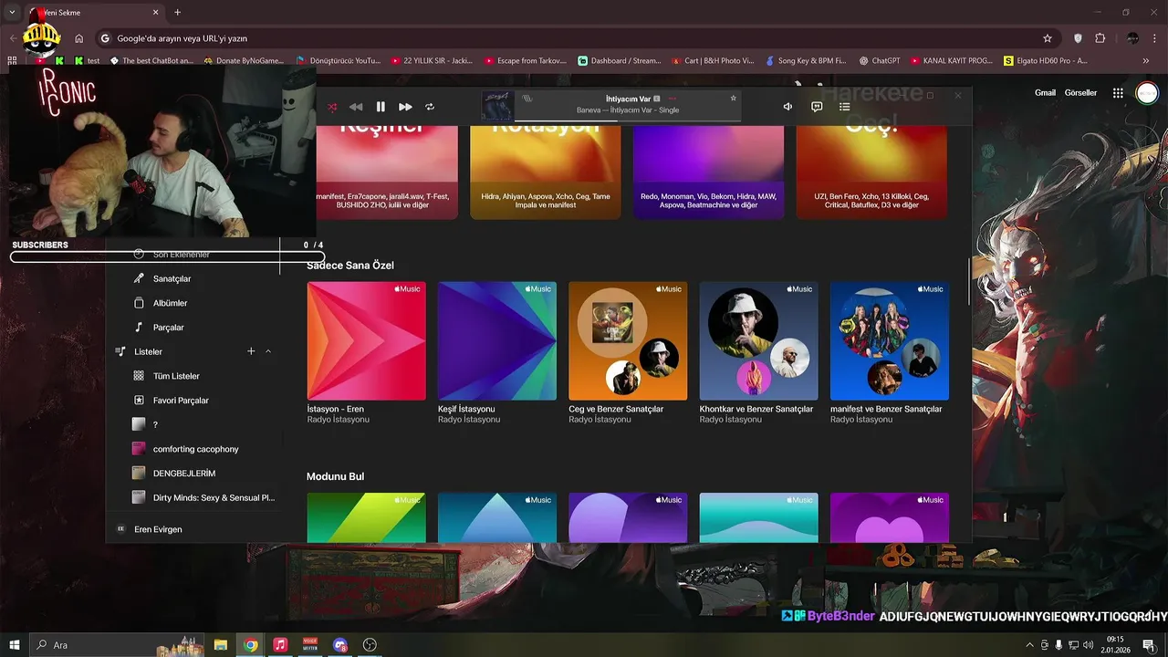Open the purple heart Modunu Bul card

tap(890, 517)
